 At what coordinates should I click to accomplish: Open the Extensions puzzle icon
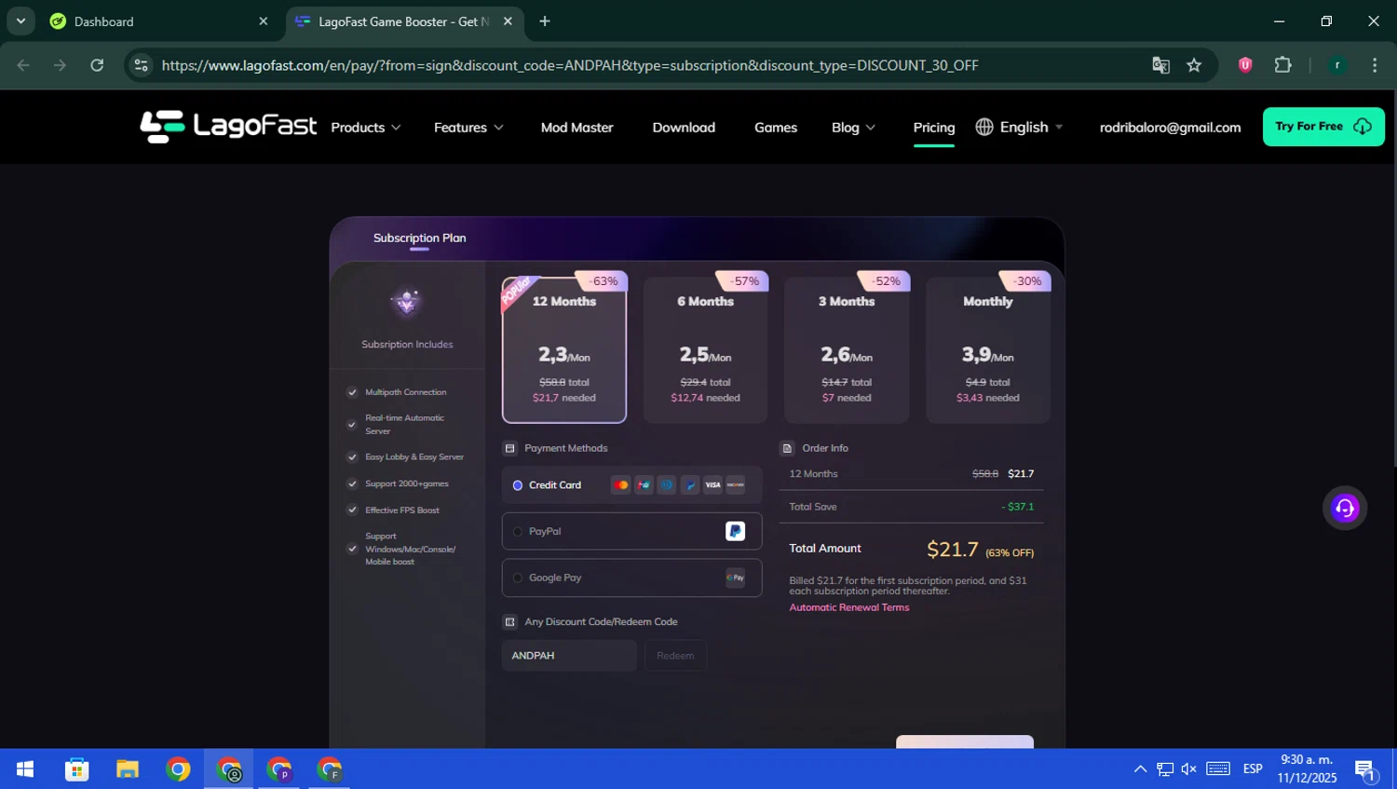[x=1283, y=65]
